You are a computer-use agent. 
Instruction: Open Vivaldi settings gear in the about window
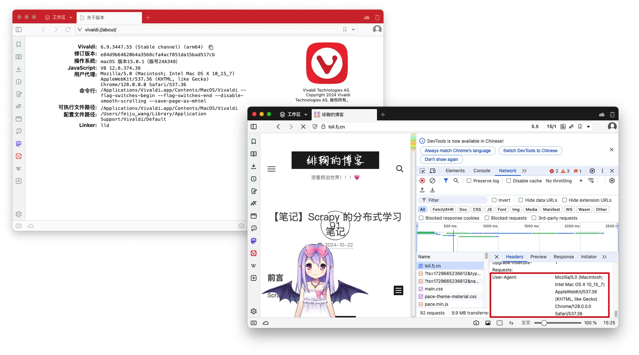(19, 214)
